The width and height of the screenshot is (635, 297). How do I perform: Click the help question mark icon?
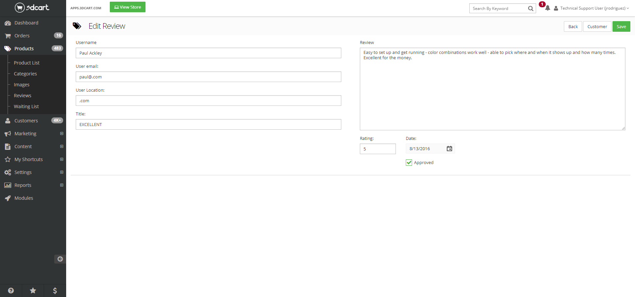11,290
